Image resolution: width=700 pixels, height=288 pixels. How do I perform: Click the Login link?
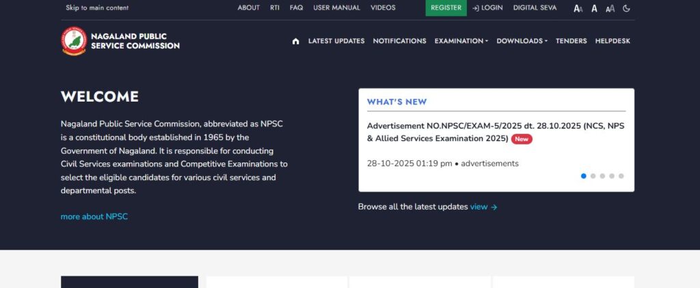click(x=487, y=8)
